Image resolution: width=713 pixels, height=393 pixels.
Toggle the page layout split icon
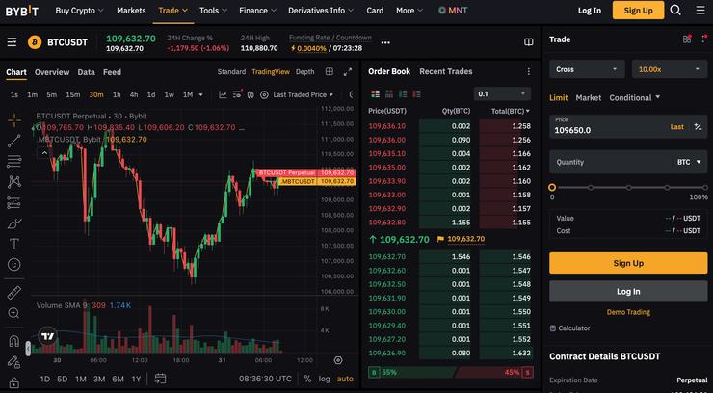point(528,42)
